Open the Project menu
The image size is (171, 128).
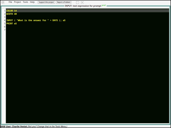[17, 2]
